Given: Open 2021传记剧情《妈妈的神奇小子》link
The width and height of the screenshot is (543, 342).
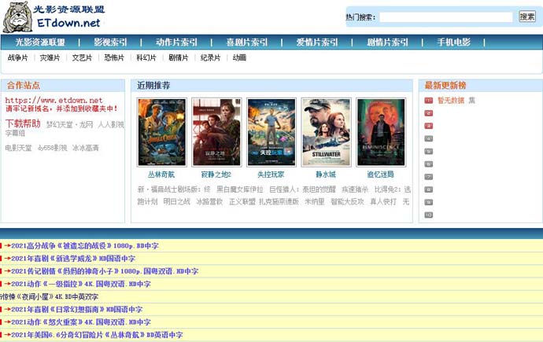Looking at the screenshot, I should tap(105, 271).
